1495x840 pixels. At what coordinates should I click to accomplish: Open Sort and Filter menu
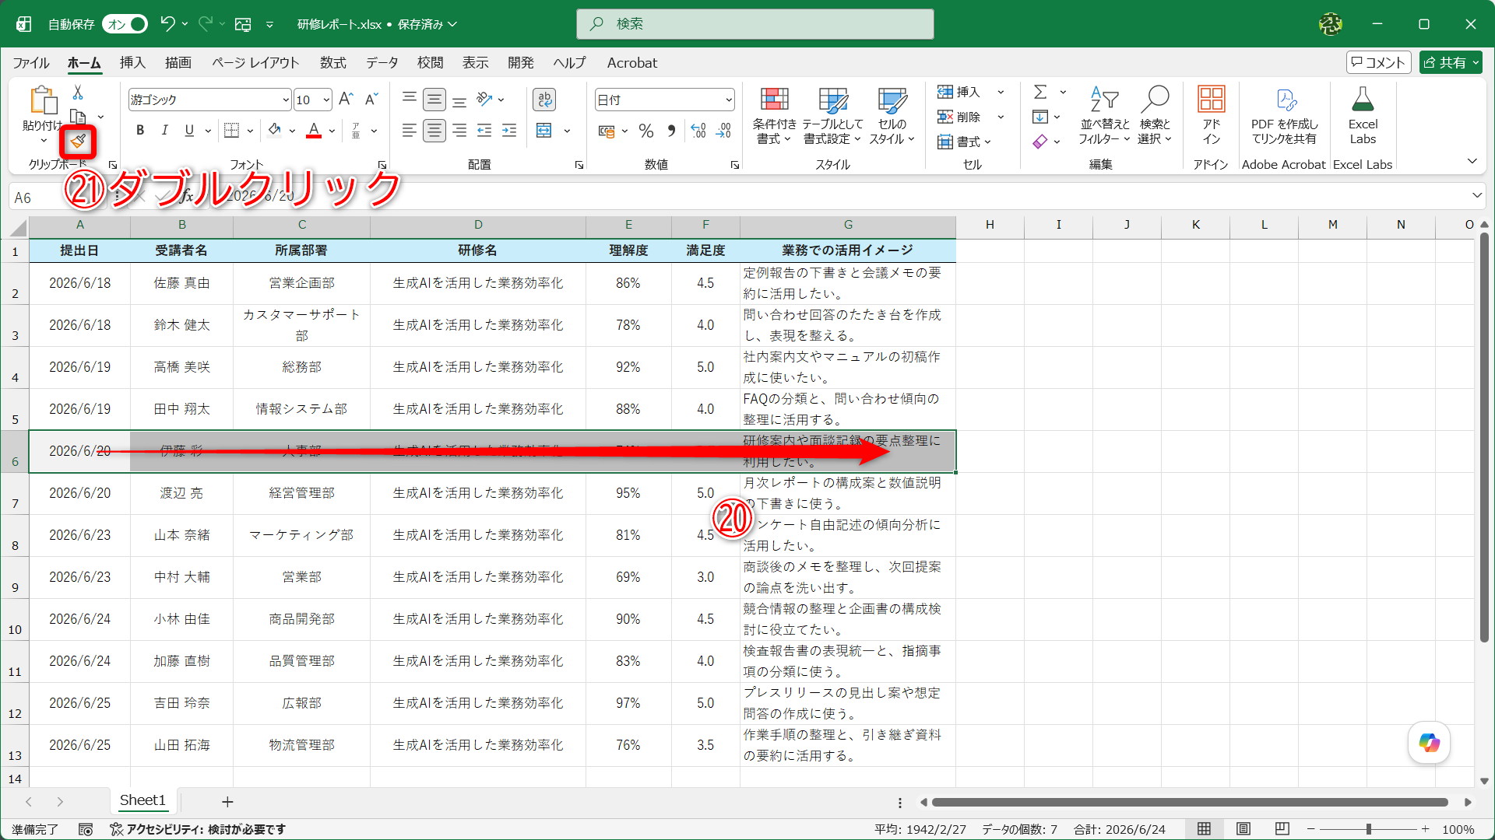click(1103, 116)
